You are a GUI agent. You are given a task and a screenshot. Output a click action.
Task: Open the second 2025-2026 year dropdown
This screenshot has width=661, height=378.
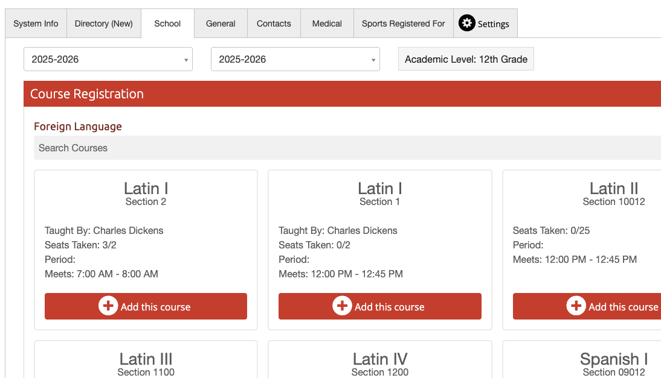295,59
